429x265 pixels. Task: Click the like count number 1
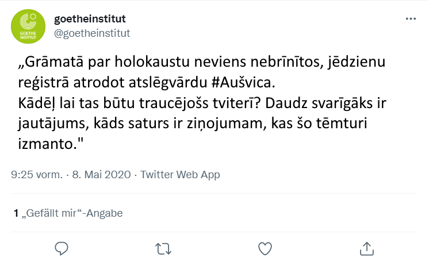(x=16, y=213)
